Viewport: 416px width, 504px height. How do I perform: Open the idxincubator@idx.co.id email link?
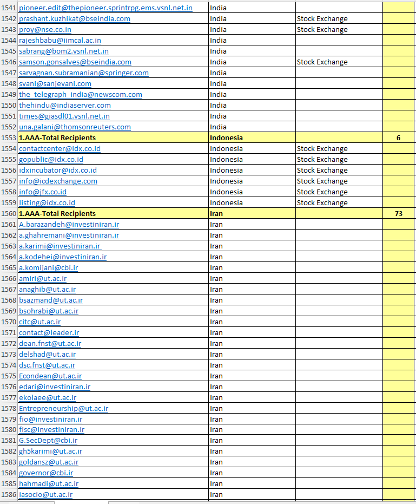click(58, 171)
